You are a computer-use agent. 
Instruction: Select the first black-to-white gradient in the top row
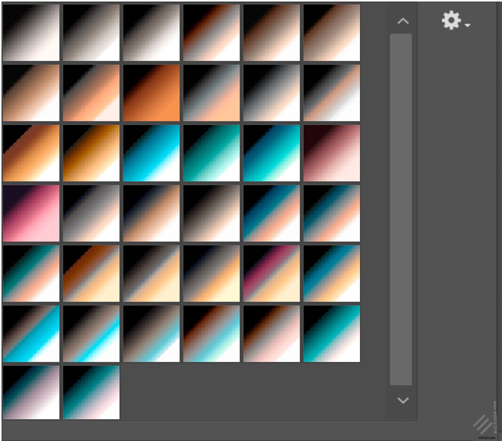pos(31,33)
